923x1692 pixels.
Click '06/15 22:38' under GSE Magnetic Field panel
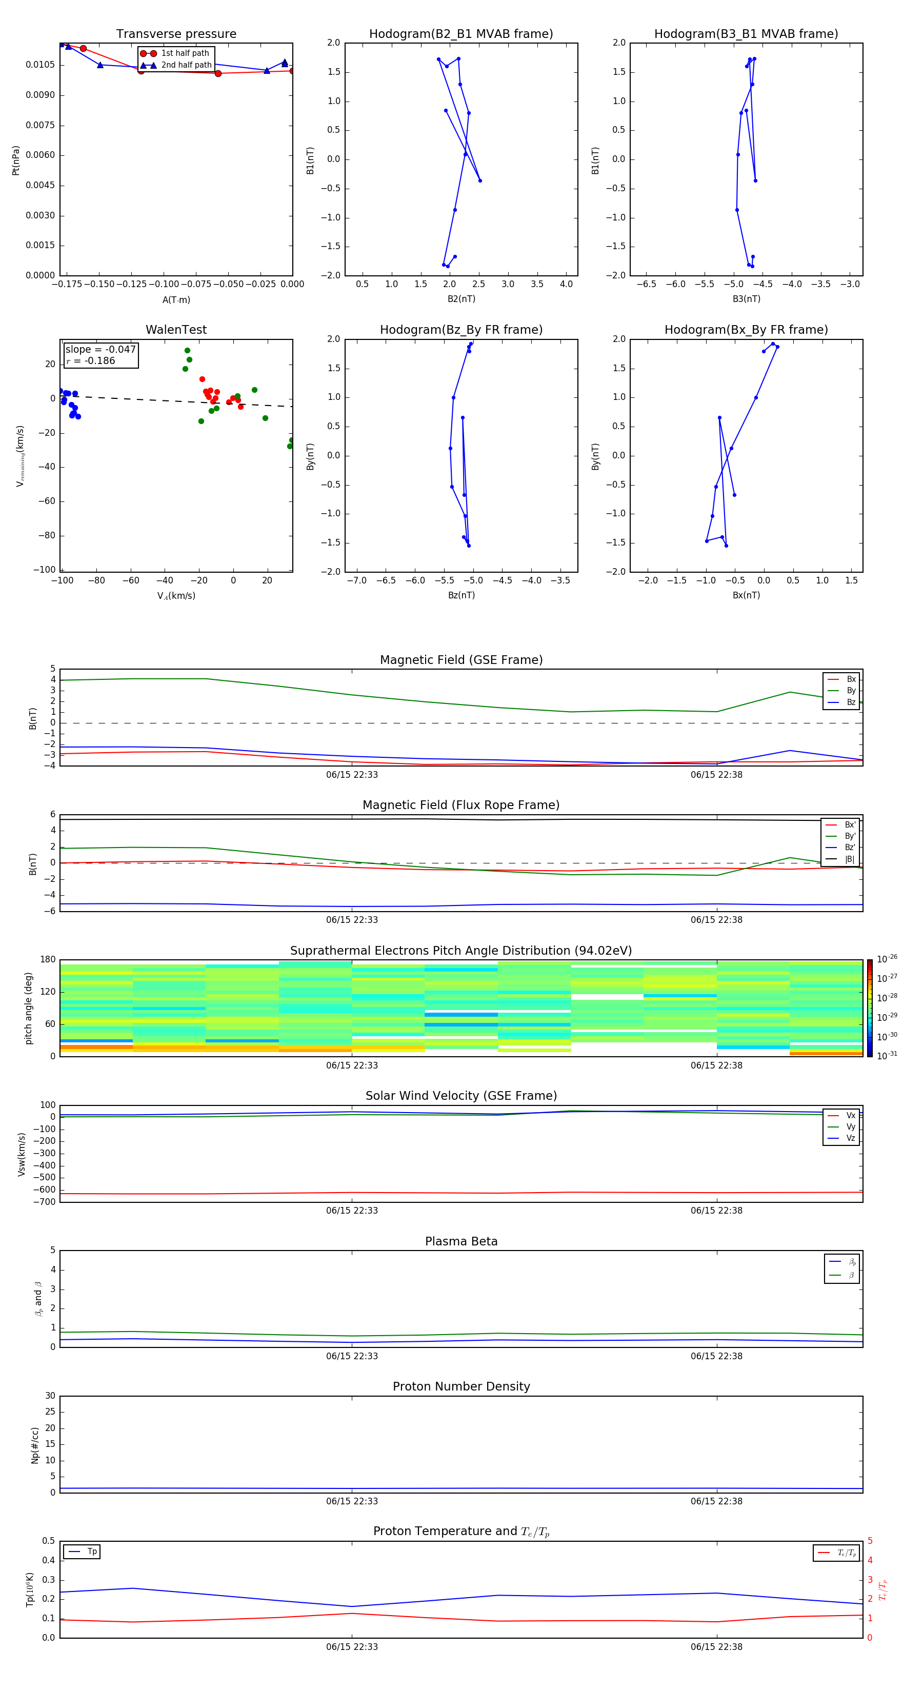coord(717,774)
